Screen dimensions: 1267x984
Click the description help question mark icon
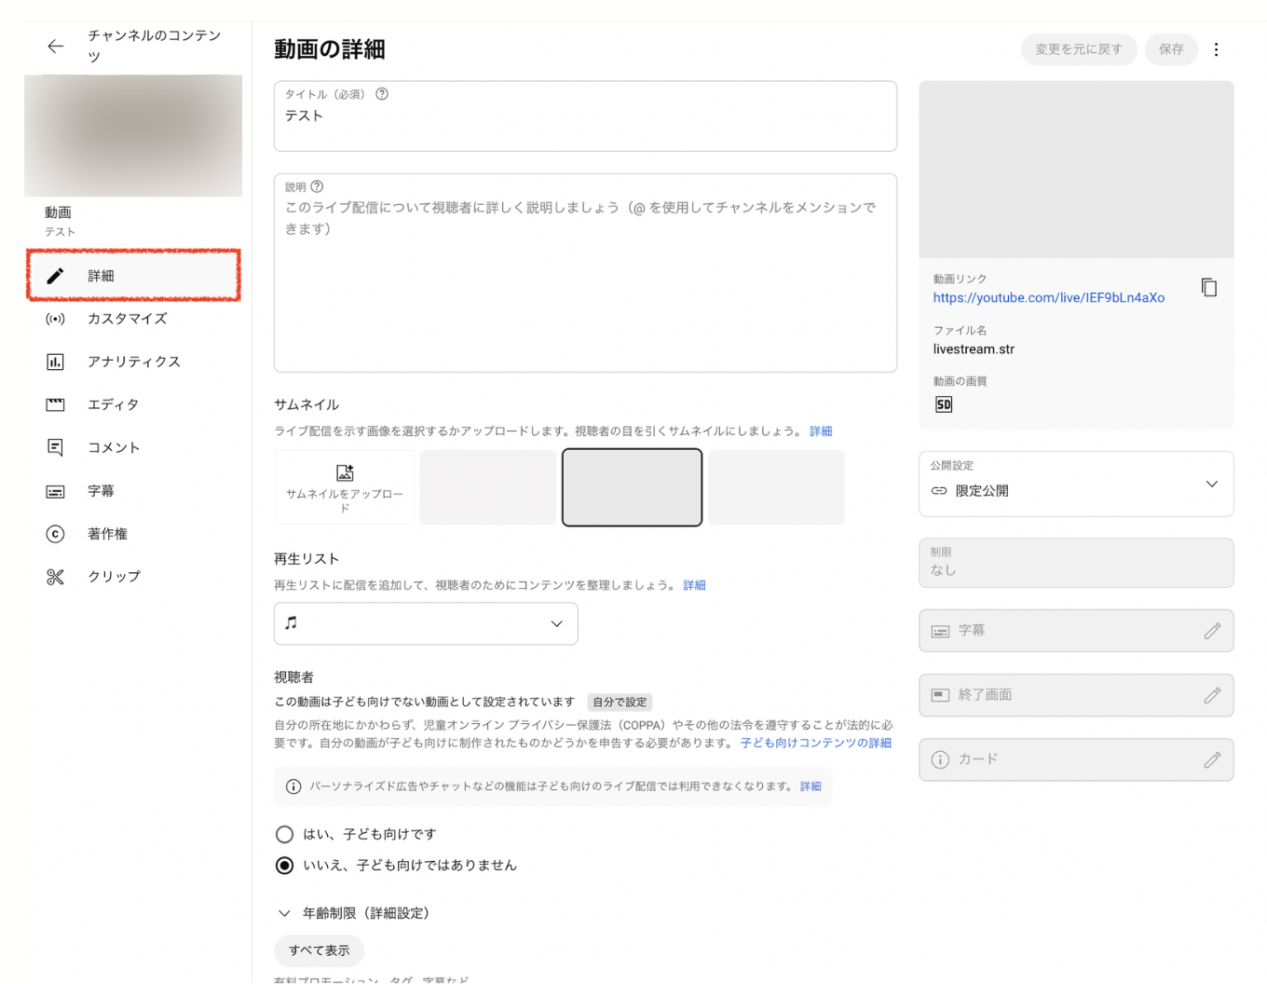tap(317, 186)
